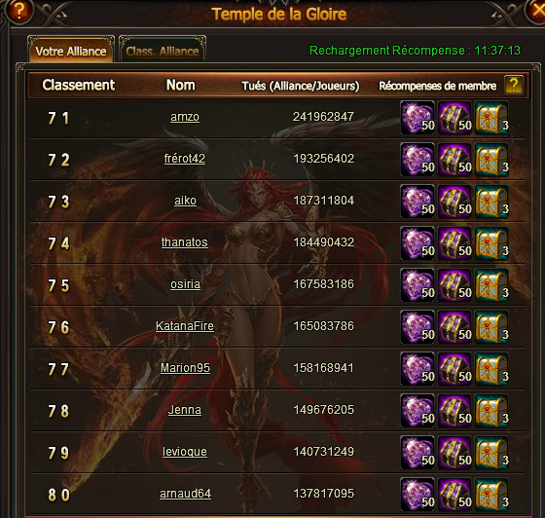545x518 pixels.
Task: Click the player name frérot42
Action: 185,159
